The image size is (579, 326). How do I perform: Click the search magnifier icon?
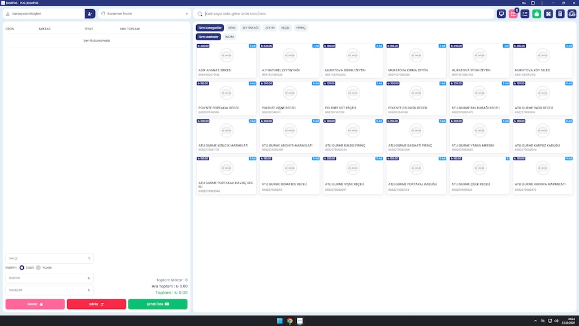(200, 14)
